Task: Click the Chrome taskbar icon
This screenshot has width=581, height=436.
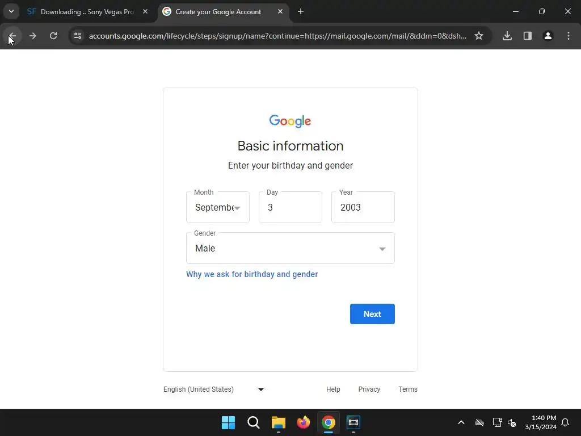Action: pos(329,422)
